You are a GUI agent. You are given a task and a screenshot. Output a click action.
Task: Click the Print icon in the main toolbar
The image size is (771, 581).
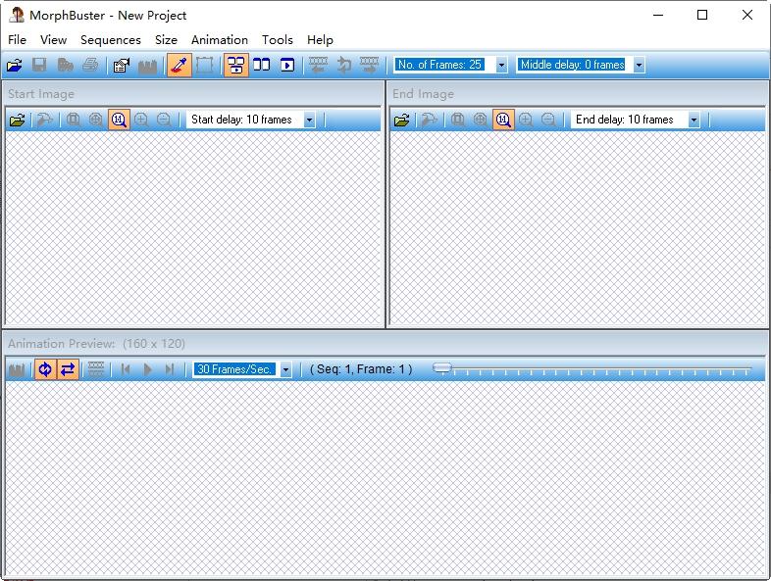click(90, 65)
